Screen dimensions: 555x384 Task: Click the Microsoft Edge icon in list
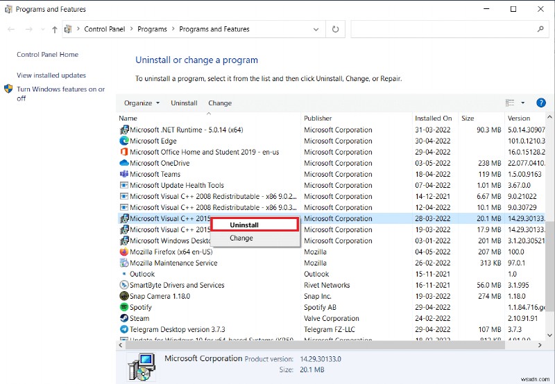pos(124,141)
